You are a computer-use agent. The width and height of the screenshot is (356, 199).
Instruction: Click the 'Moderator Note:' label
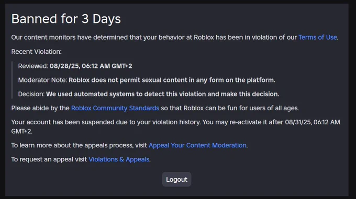tap(42, 80)
